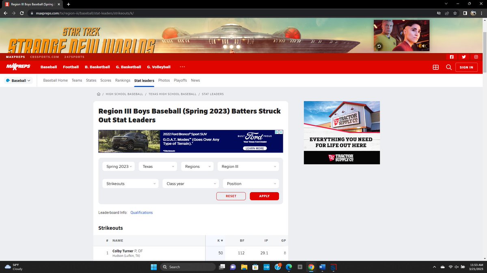Click the third-party cookies blocked eye icon
The width and height of the screenshot is (487, 273).
(x=438, y=13)
